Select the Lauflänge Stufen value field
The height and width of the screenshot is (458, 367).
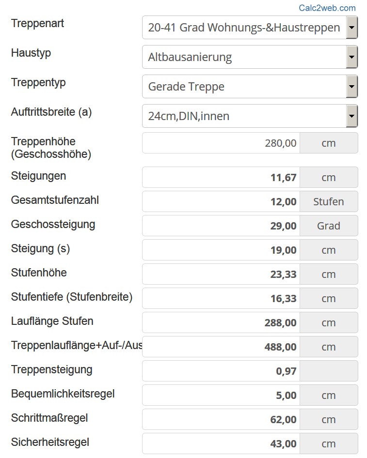221,322
